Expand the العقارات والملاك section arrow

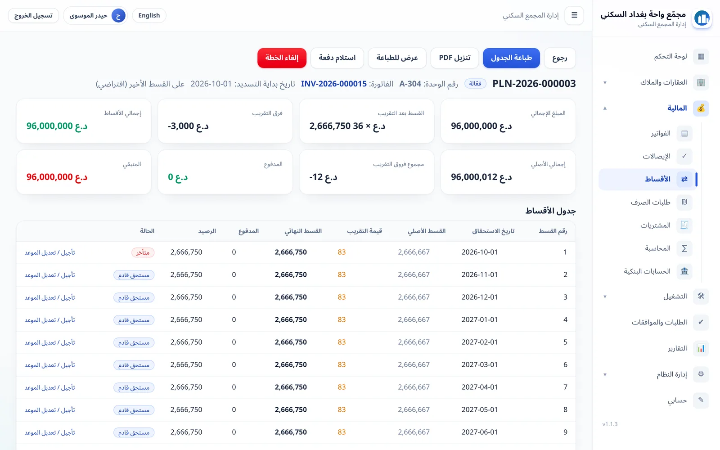point(605,83)
